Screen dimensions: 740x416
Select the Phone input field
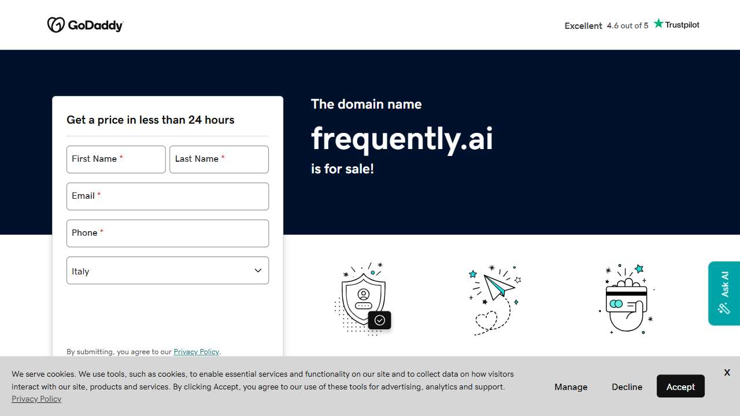tap(168, 233)
